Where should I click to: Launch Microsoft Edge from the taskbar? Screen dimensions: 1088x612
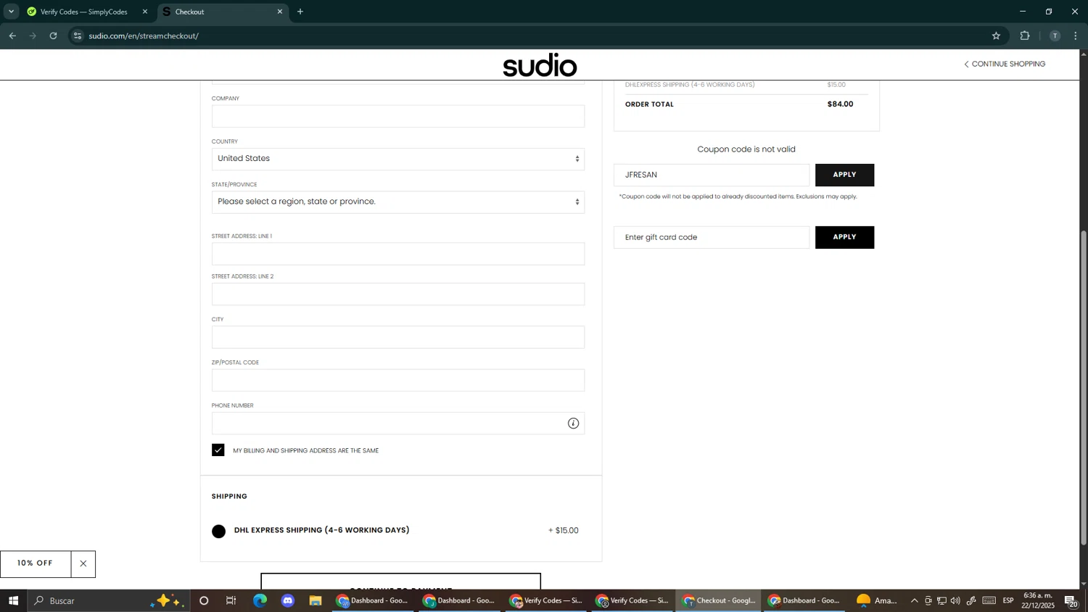(x=260, y=600)
